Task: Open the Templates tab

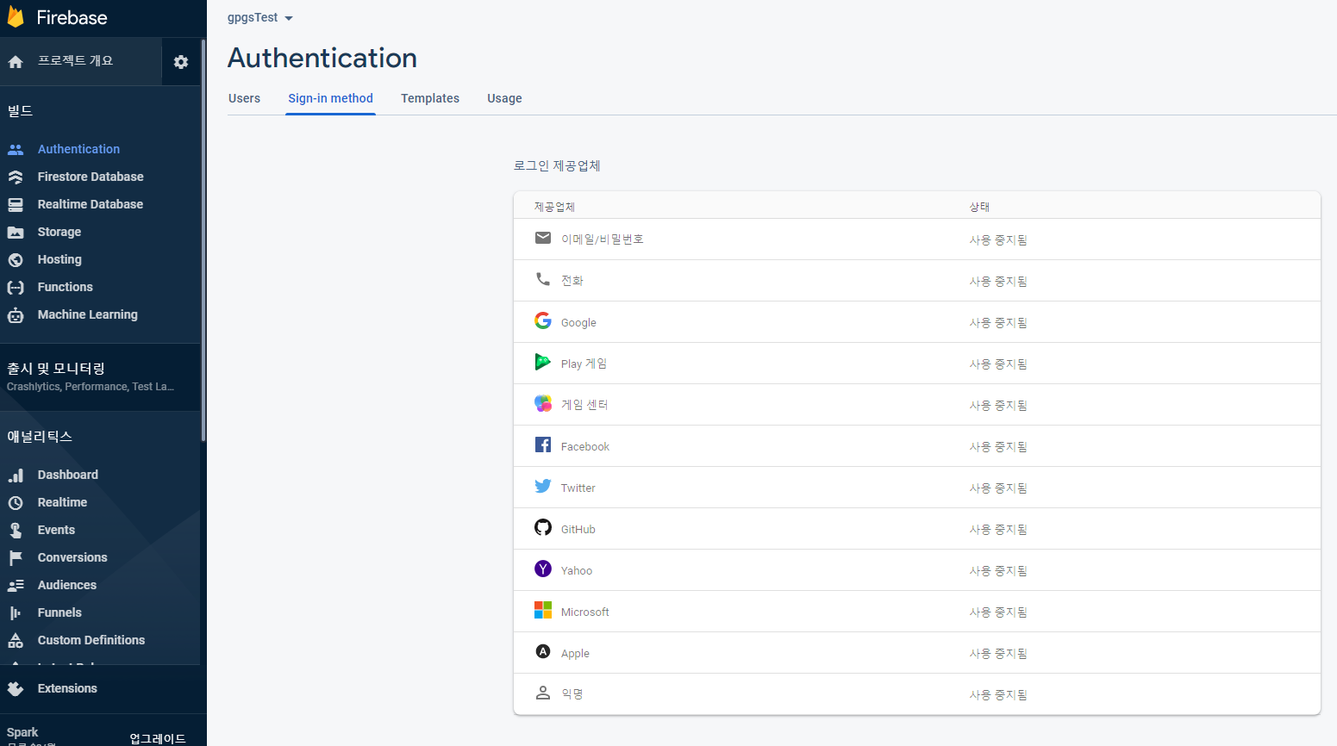Action: [x=430, y=98]
